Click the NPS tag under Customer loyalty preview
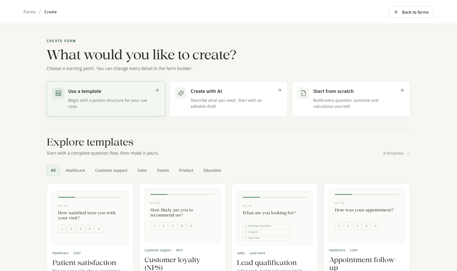This screenshot has height=271, width=457. click(179, 250)
